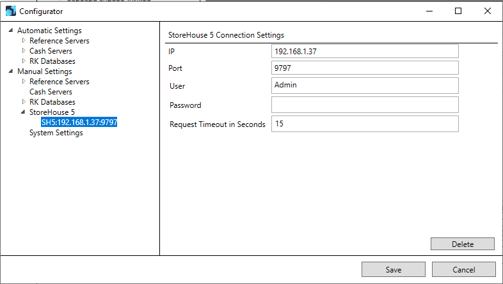Screen dimensions: 503x284
Task: Expand Reference Servers under Automatic Settings
Action: coord(24,41)
